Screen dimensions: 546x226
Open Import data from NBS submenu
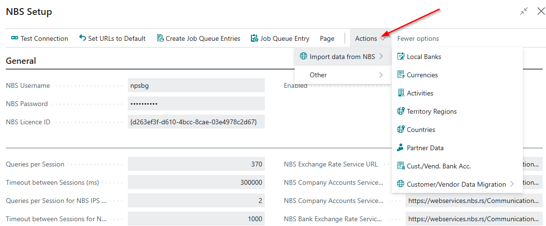coord(342,57)
